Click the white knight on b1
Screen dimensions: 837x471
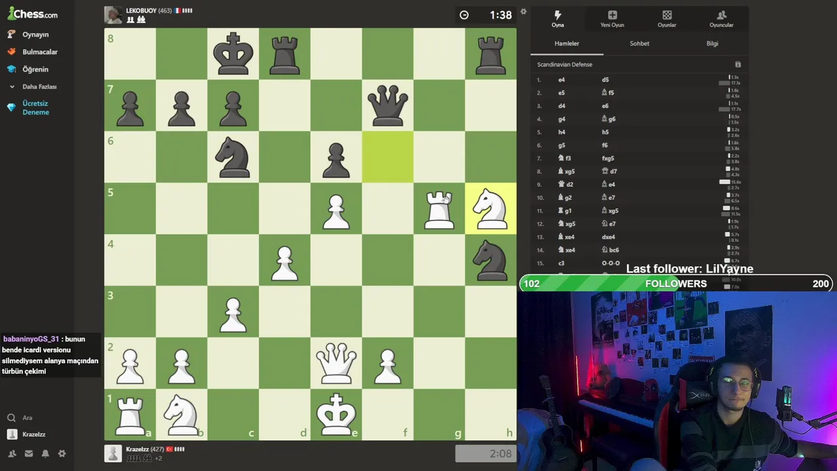tap(181, 415)
